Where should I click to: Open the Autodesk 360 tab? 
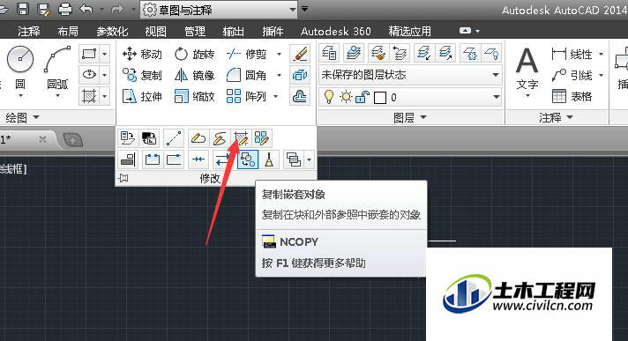(x=336, y=31)
